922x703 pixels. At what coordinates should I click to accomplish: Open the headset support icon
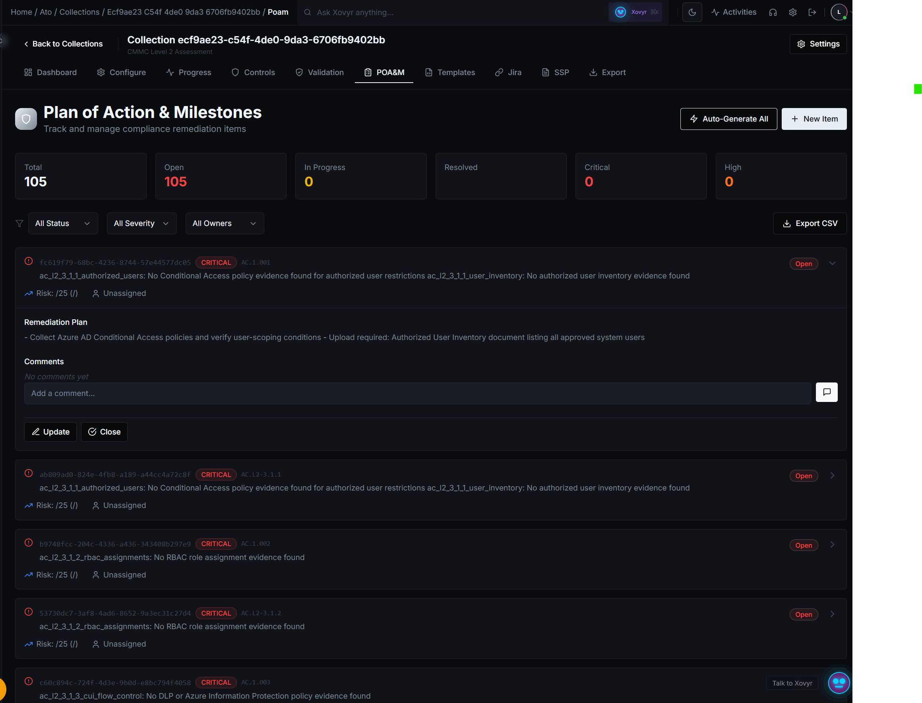pyautogui.click(x=773, y=12)
